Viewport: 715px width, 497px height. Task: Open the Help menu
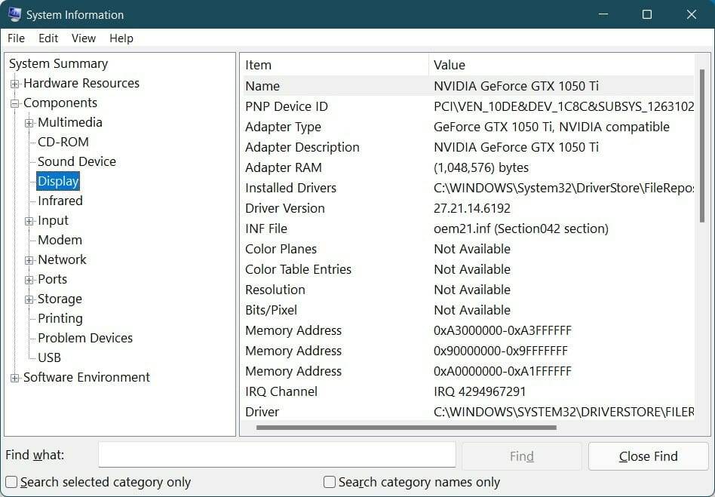pos(122,38)
